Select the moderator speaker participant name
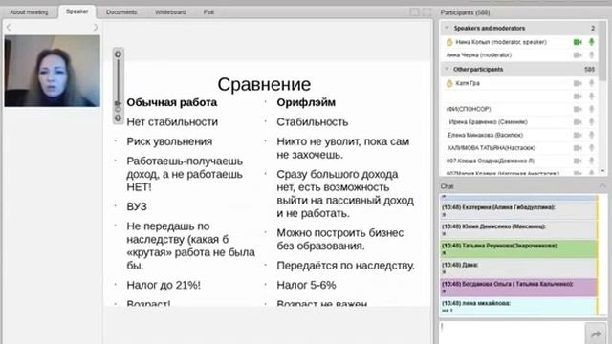Screen dimensions: 612x344 point(501,42)
